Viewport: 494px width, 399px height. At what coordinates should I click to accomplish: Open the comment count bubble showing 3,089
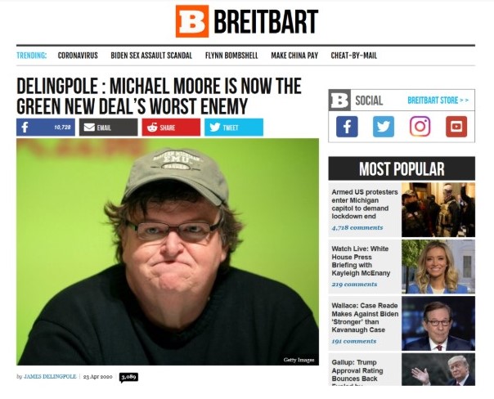[128, 377]
